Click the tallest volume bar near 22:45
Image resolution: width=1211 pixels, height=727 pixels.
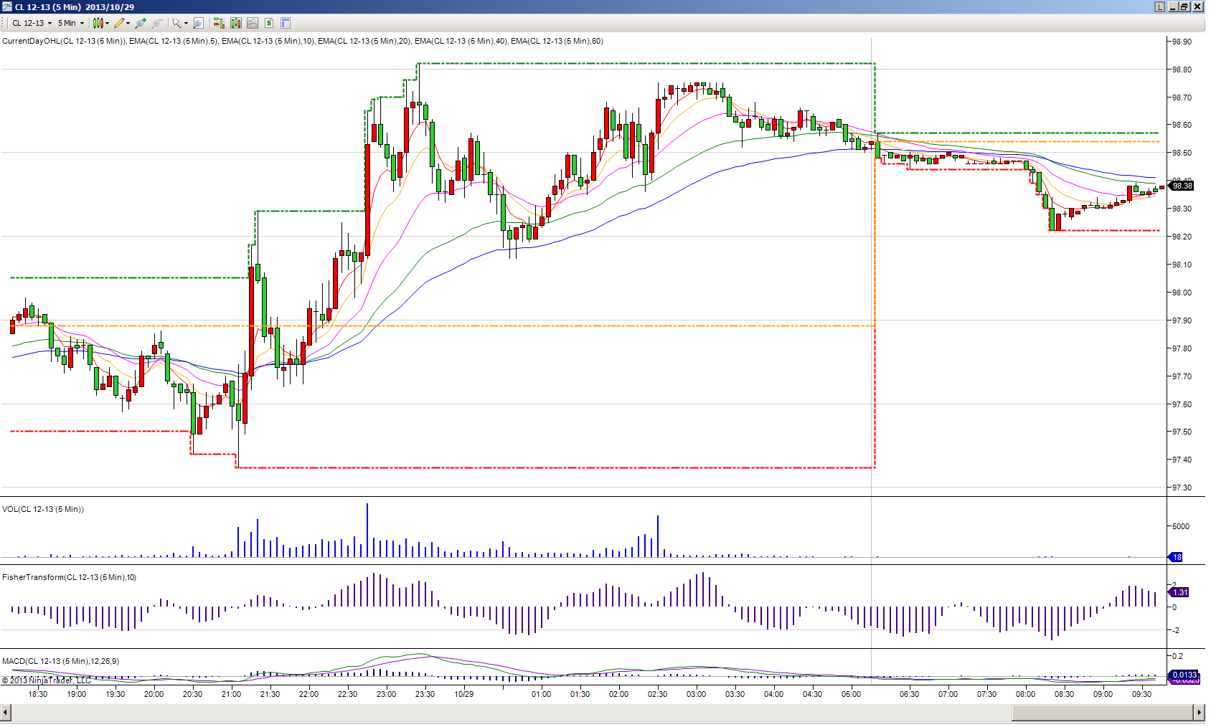pyautogui.click(x=367, y=530)
